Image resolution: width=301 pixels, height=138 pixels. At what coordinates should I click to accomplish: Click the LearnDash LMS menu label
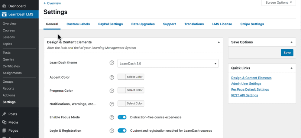point(21,14)
